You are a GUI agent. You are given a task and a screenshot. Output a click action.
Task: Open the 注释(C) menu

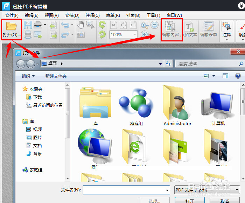[x=92, y=15]
